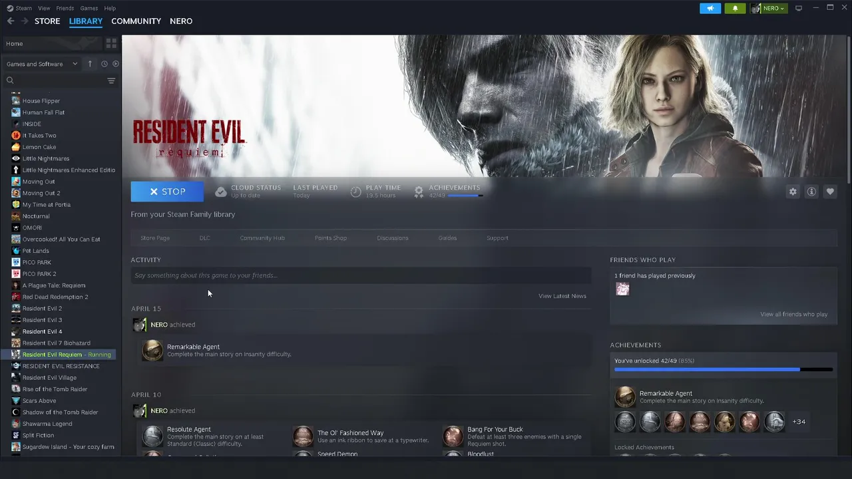Open the +34 more achievements button
Image resolution: width=852 pixels, height=479 pixels.
799,422
